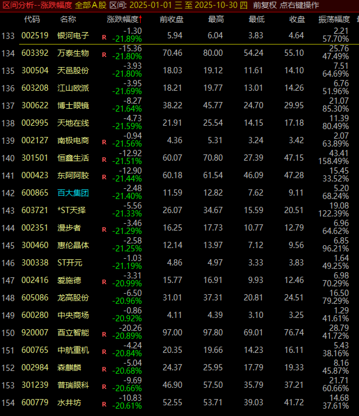
Task: Click the 收盘 column header
Action: (297, 19)
